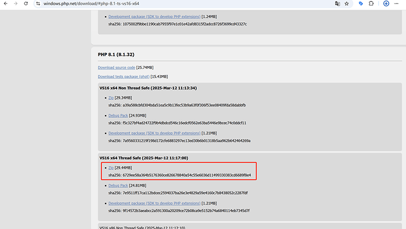
Task: Click the [29.44MB] Zip size text
Action: pyautogui.click(x=123, y=168)
